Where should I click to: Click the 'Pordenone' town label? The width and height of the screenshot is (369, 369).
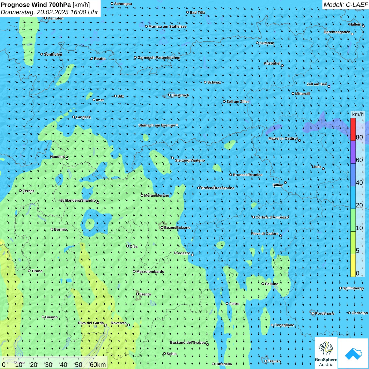pyautogui.click(x=325, y=313)
